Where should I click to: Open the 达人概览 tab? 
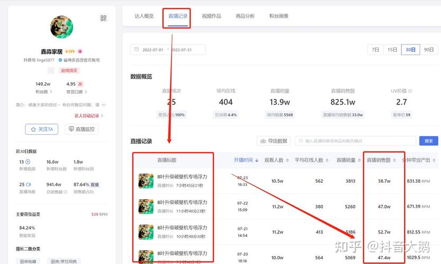(x=144, y=16)
